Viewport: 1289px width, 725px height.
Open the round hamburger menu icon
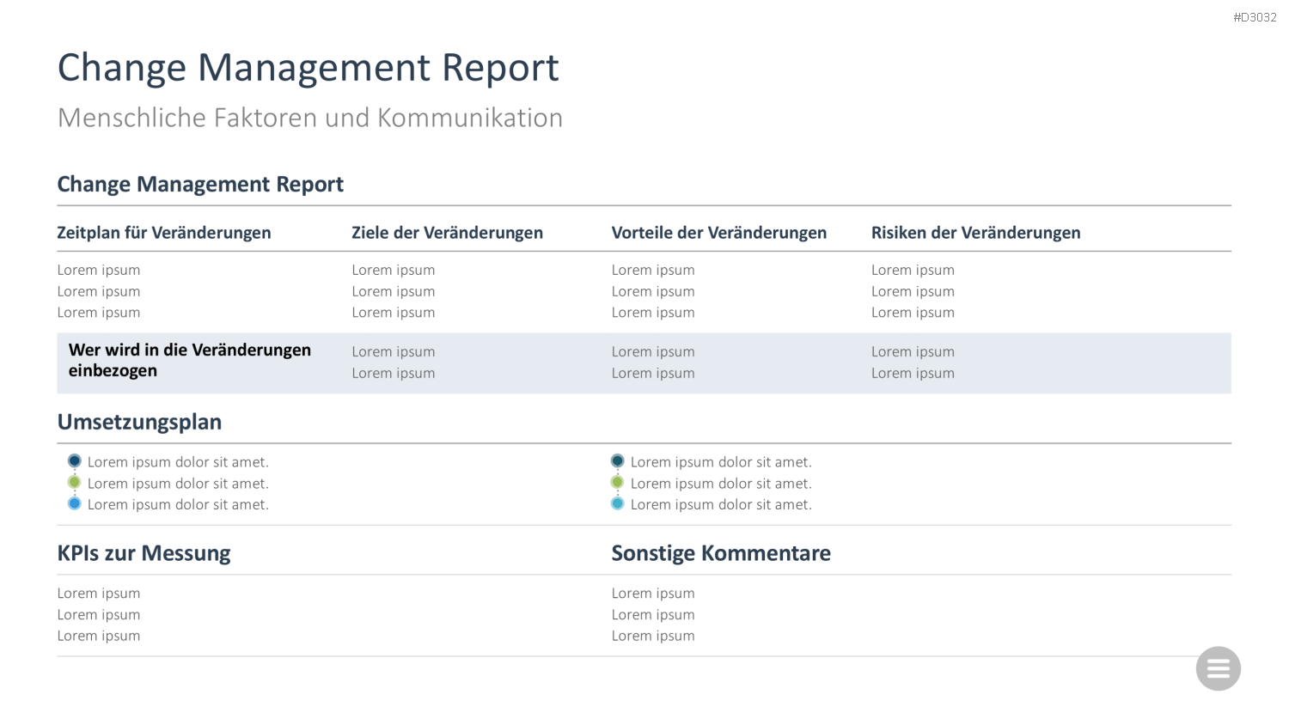(x=1218, y=668)
